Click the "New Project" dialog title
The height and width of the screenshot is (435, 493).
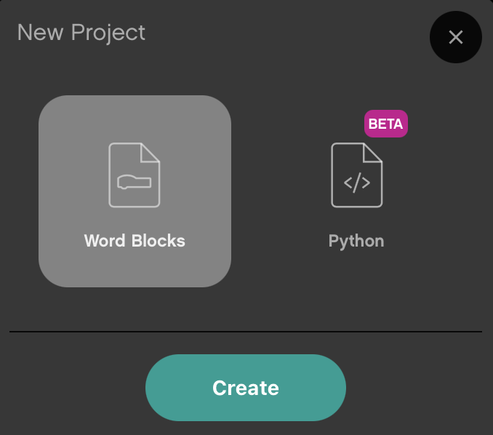[x=81, y=33]
